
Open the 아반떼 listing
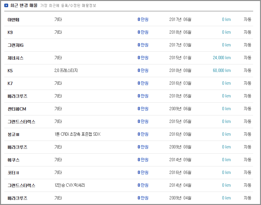[x=13, y=20]
